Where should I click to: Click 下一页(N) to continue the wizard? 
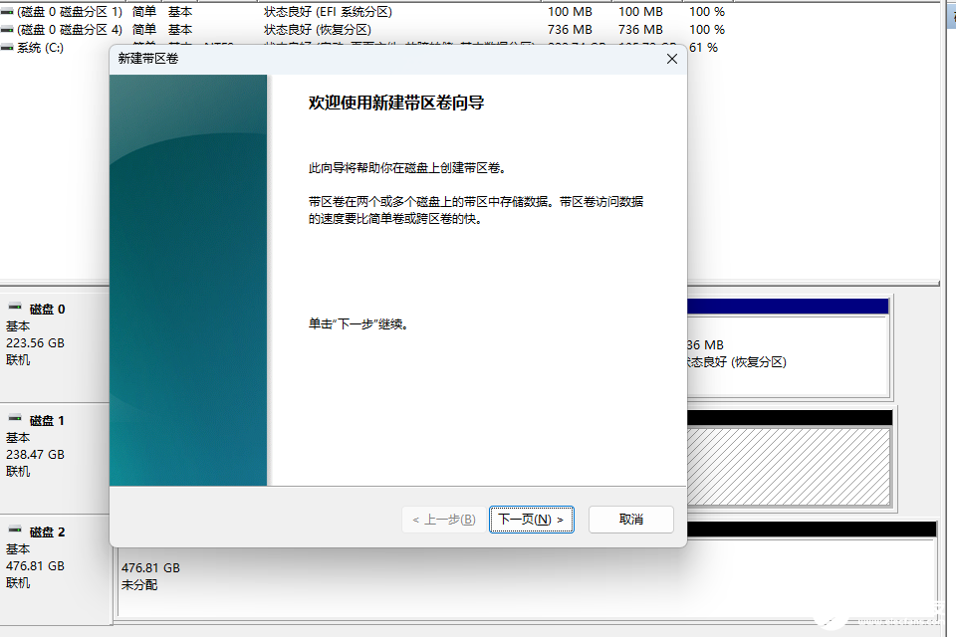pos(531,519)
